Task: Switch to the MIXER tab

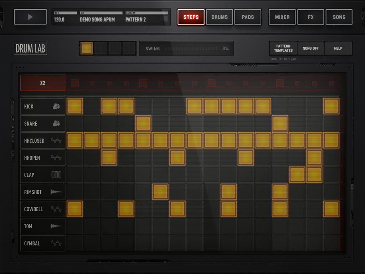Action: [282, 17]
